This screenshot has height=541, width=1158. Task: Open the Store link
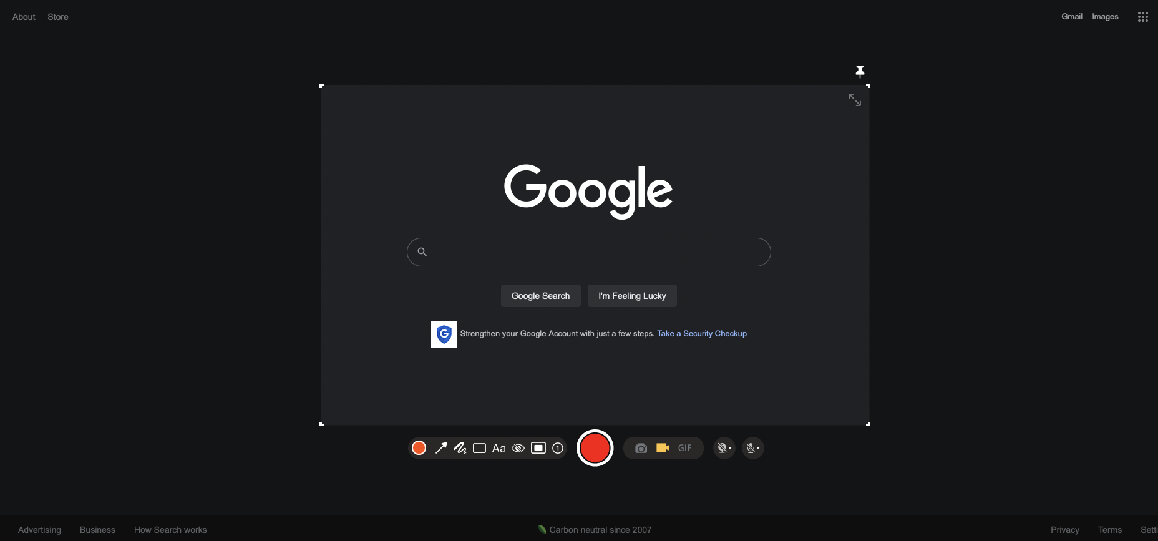[x=58, y=17]
